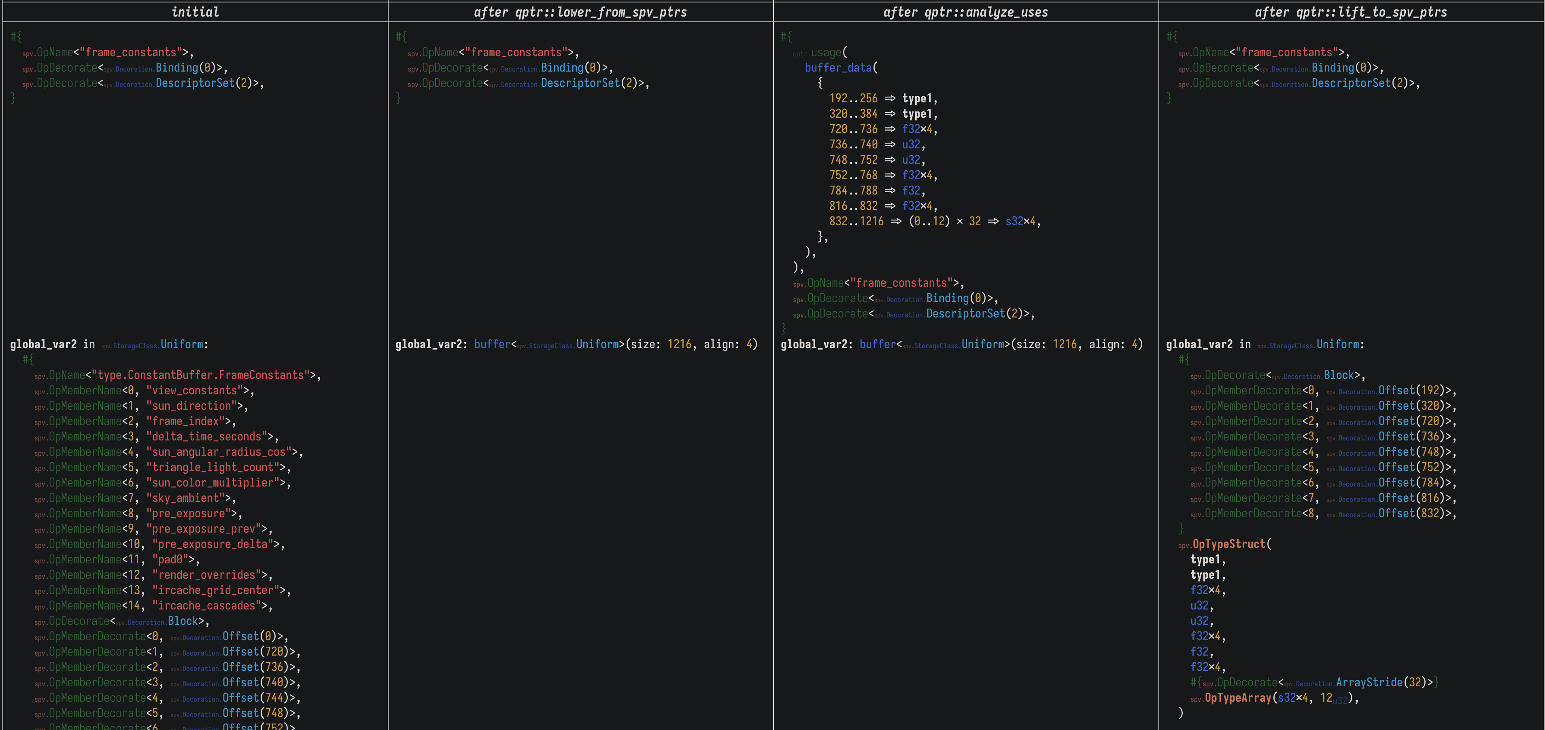Click the "OpTypeArray(s32×4, 12" text
Viewport: 1545px width, 730px height.
click(1269, 698)
